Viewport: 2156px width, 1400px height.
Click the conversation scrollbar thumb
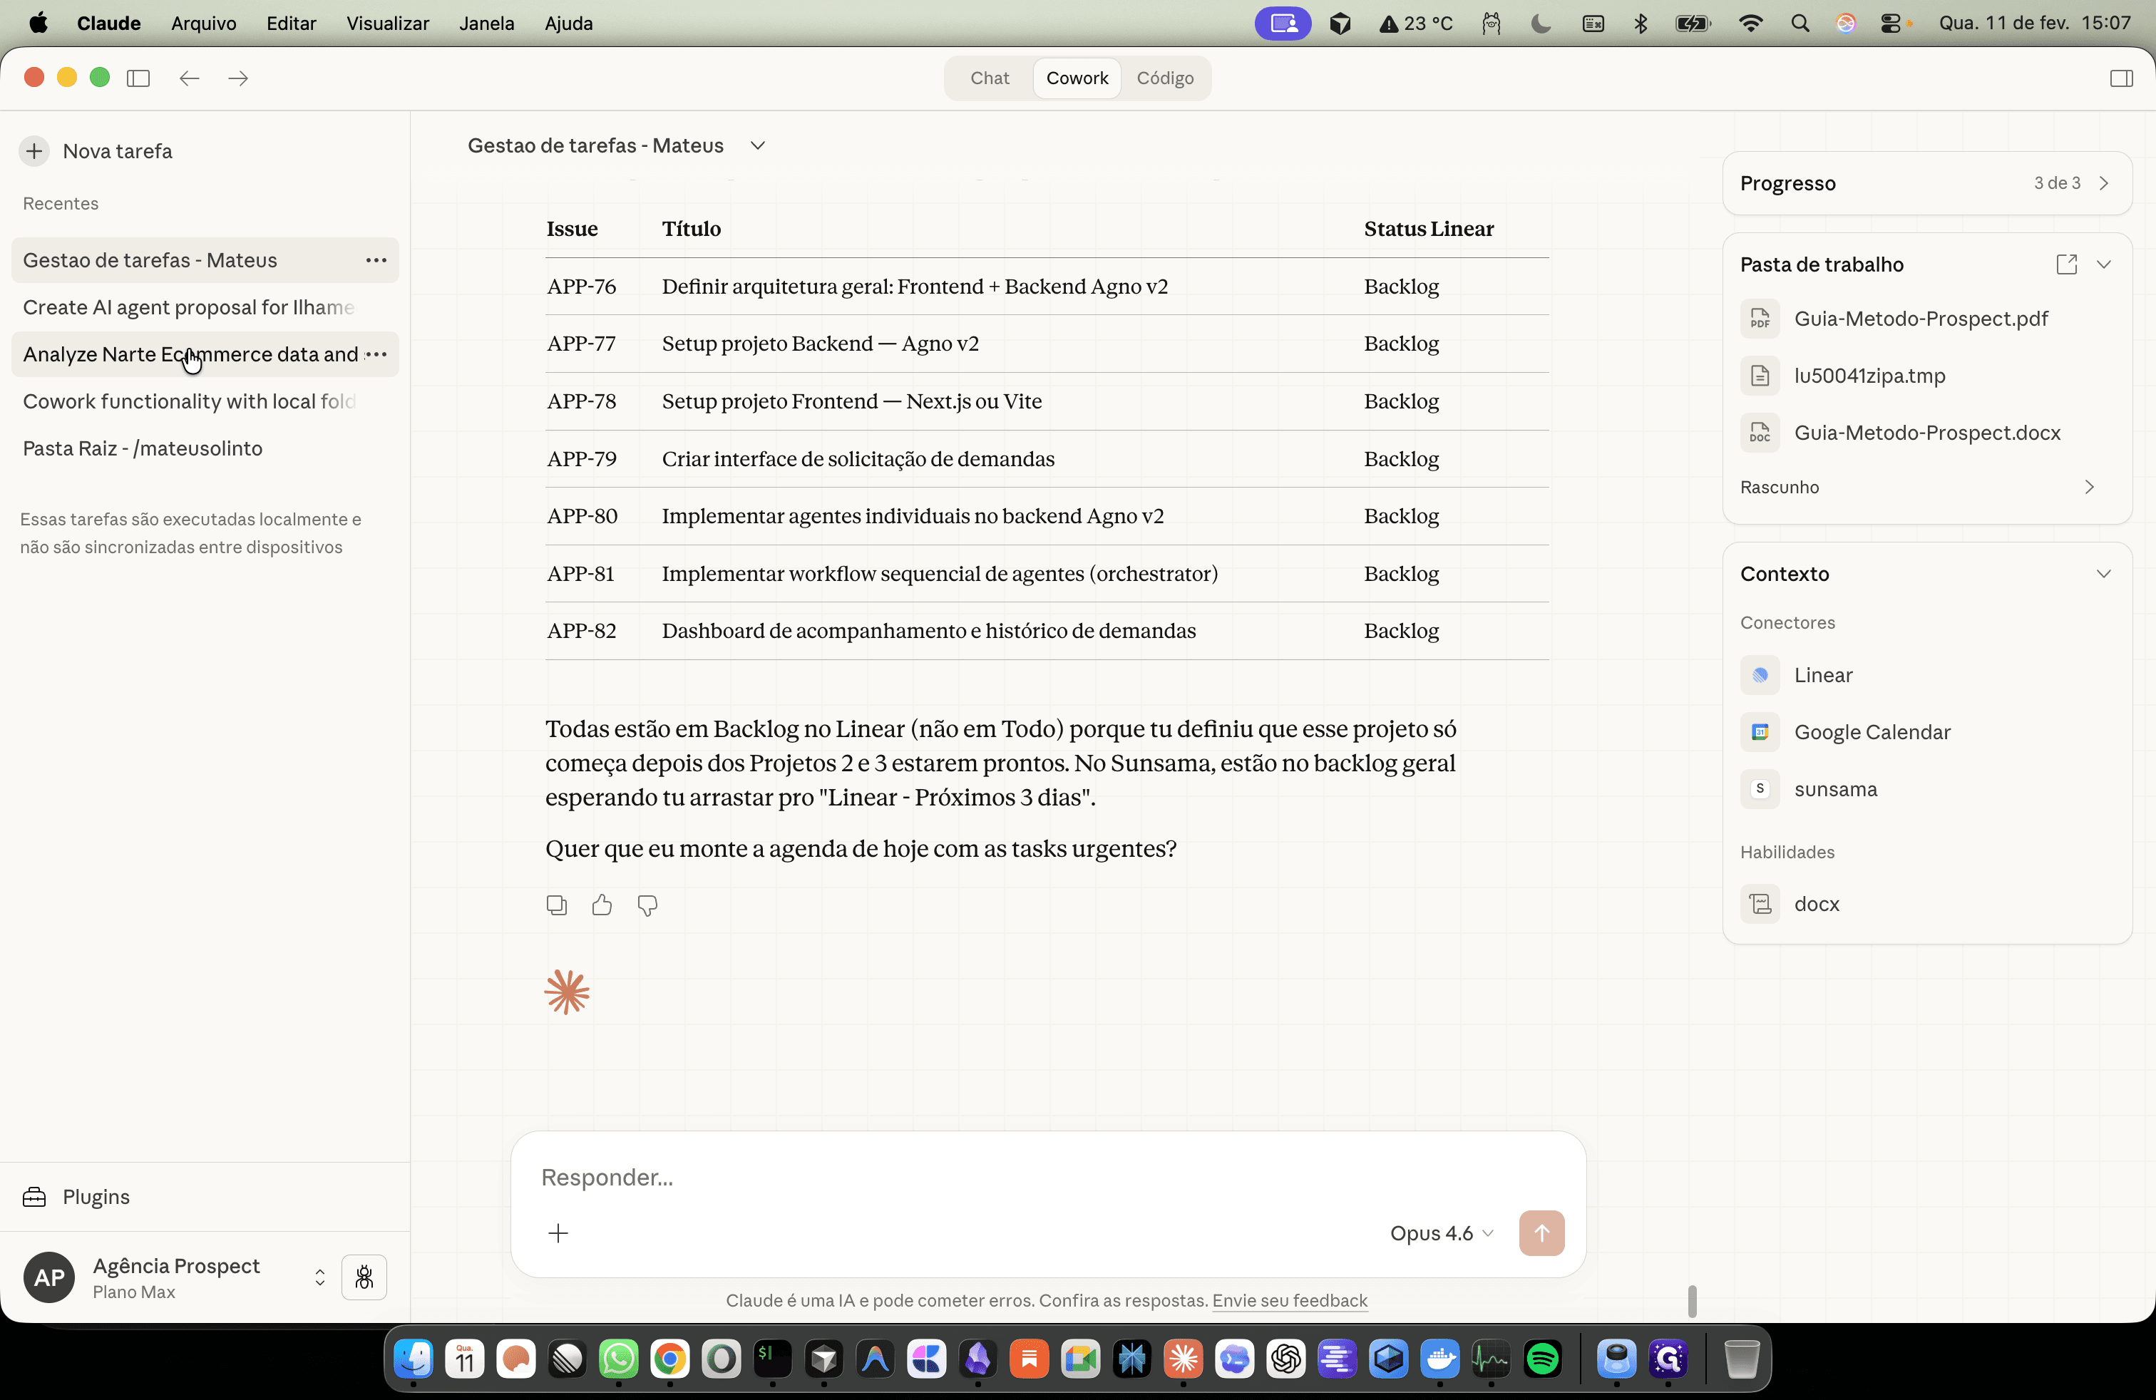click(1691, 1302)
